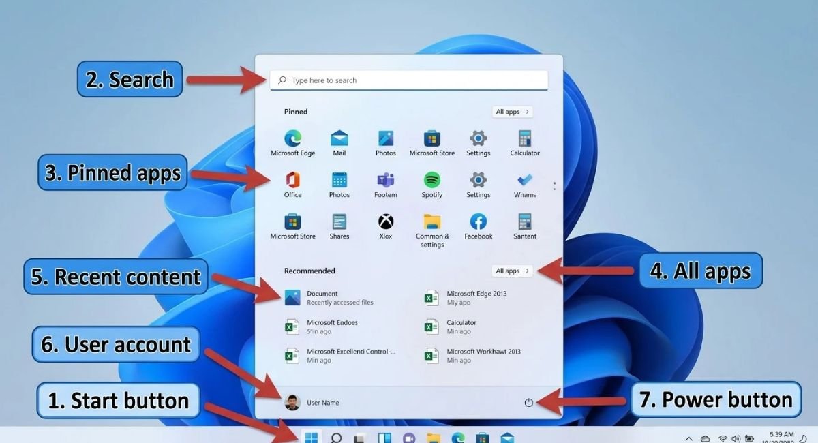Open Settings pinned next to Calculator

click(x=479, y=144)
